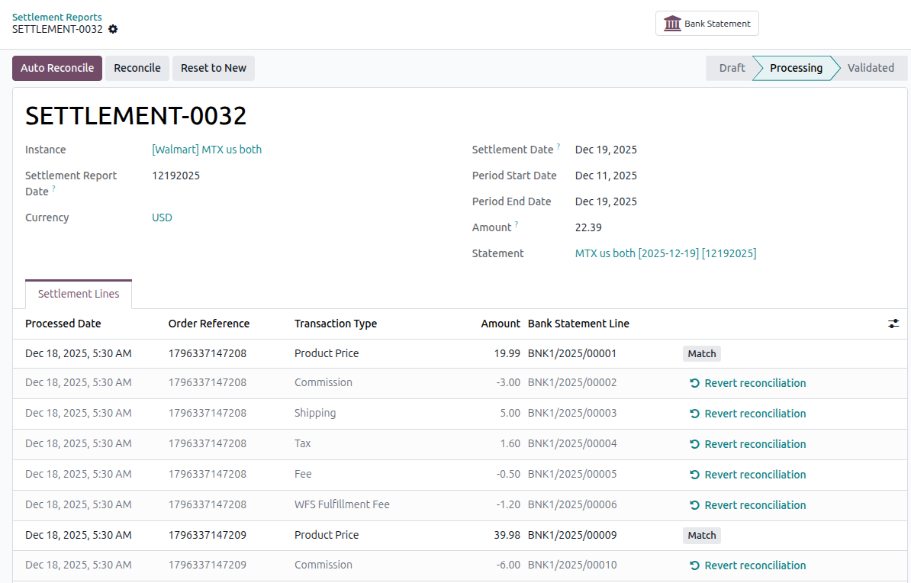Revert reconciliation for the Shipping 5.00 line
The width and height of the screenshot is (911, 583).
click(x=748, y=414)
